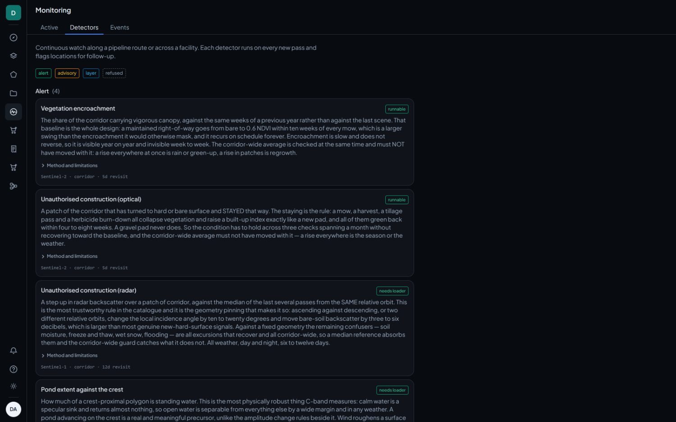Open the stacked layers icon in sidebar
The width and height of the screenshot is (676, 422).
tap(14, 56)
